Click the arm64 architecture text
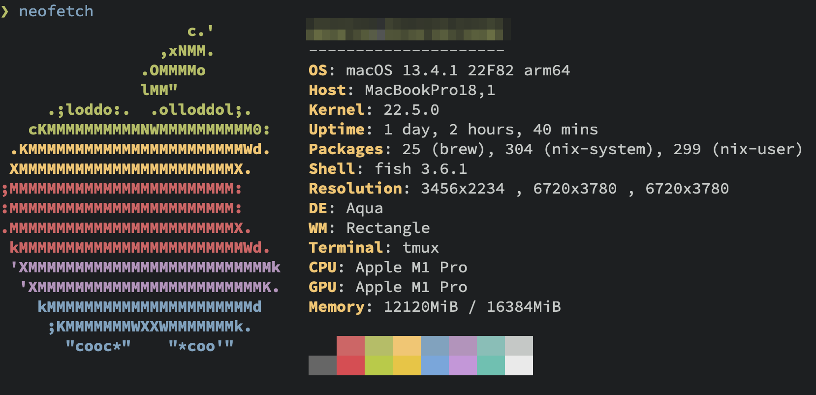Screen dimensions: 816x395 547,70
